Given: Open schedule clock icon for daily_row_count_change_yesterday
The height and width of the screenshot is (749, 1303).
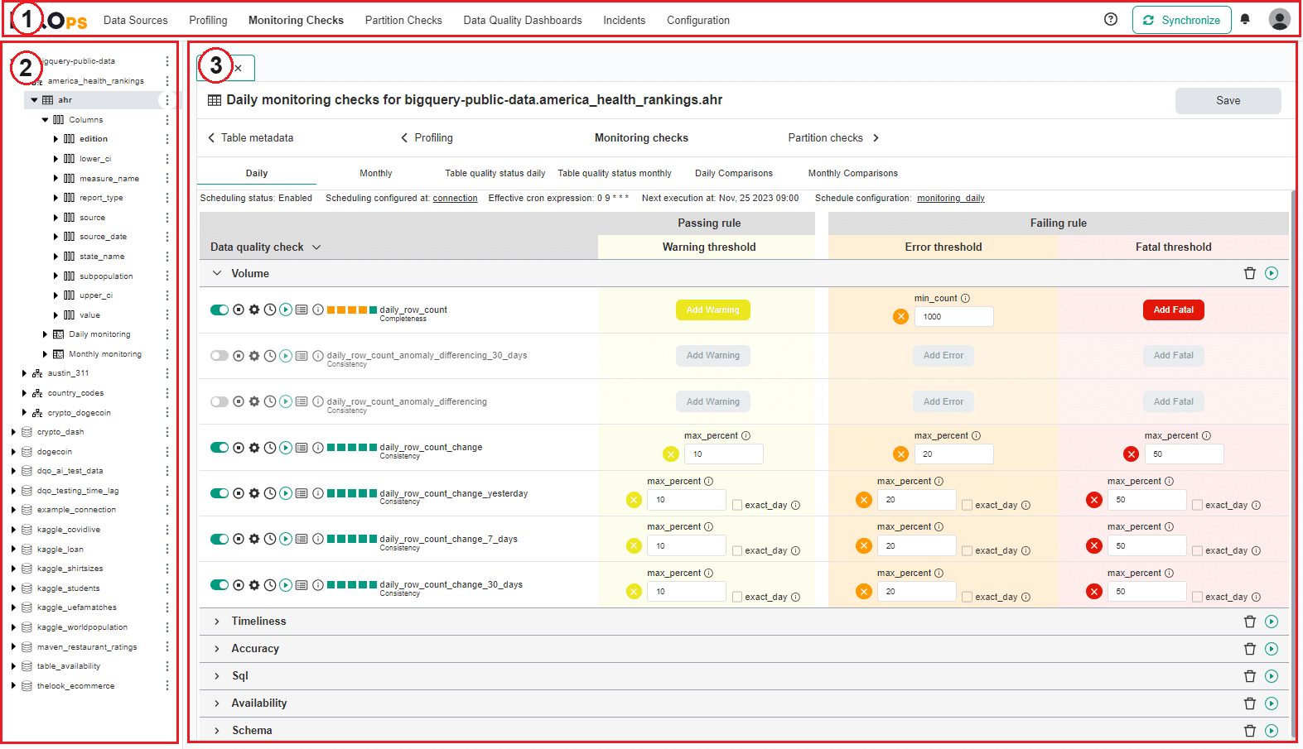Looking at the screenshot, I should tap(270, 493).
